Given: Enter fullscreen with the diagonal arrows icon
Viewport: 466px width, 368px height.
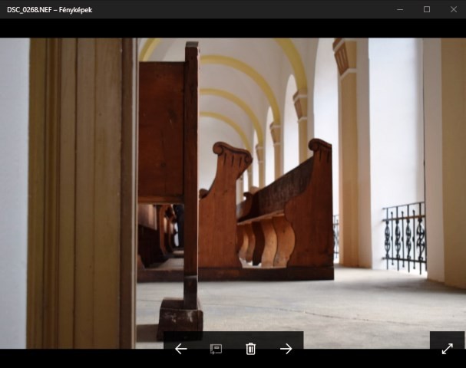Looking at the screenshot, I should 447,349.
